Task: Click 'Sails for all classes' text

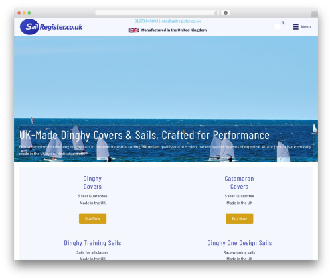Action: coord(92,252)
